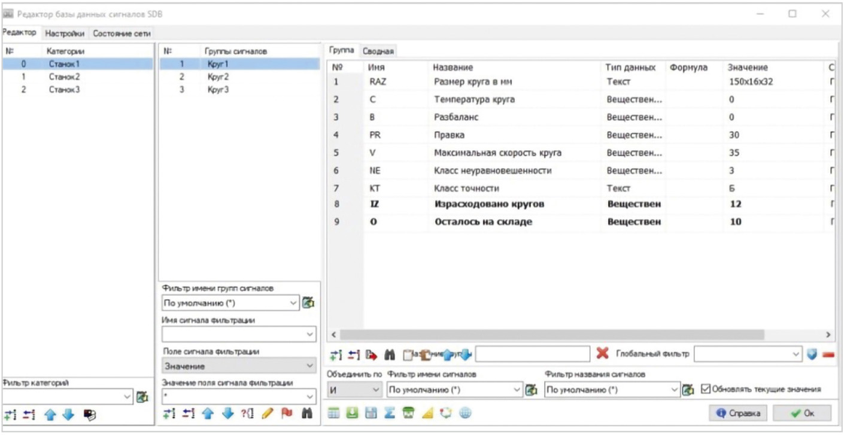Click the red flag icon under signal groups

(x=286, y=413)
